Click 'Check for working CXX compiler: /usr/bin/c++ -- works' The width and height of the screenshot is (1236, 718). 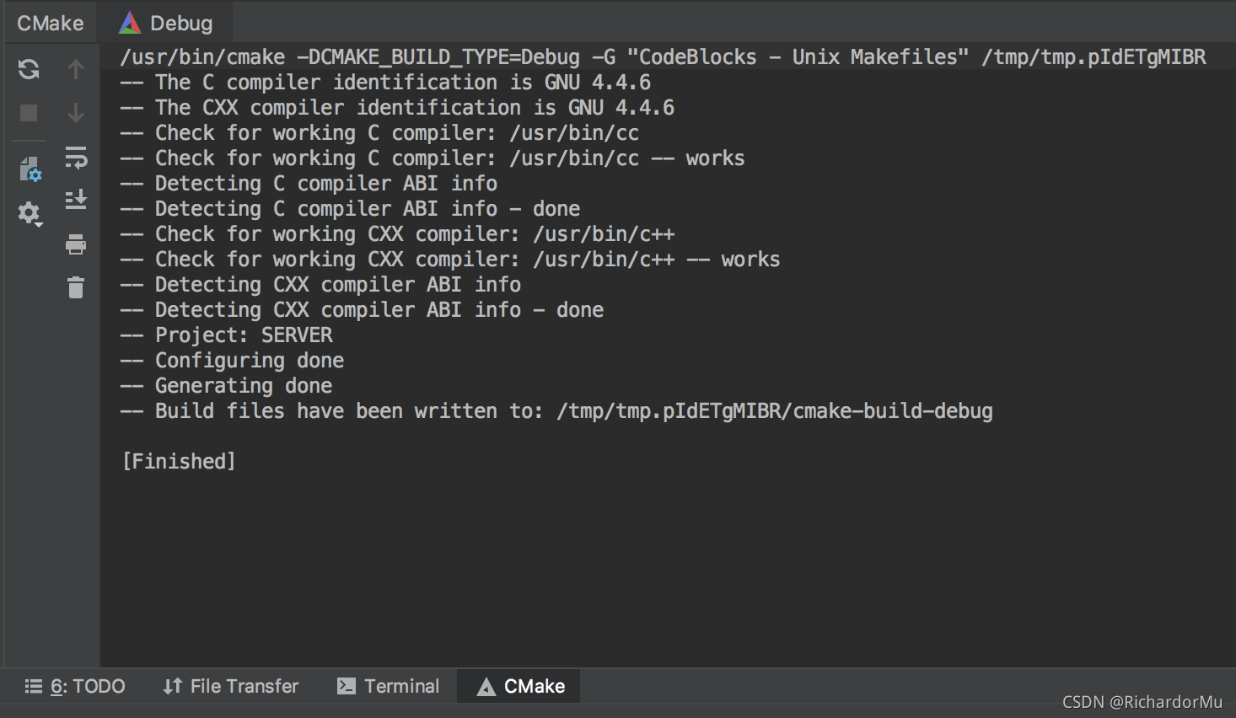click(450, 259)
